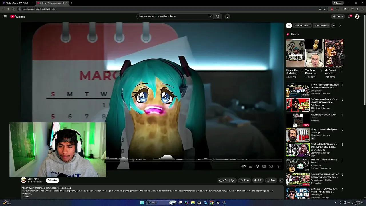Open the Windows Start menu
This screenshot has height=206, width=366.
(142, 203)
